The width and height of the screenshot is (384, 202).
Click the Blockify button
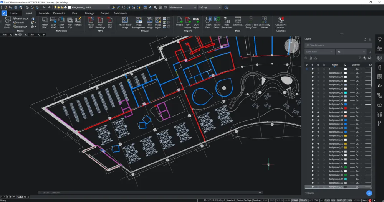[x=20, y=23]
